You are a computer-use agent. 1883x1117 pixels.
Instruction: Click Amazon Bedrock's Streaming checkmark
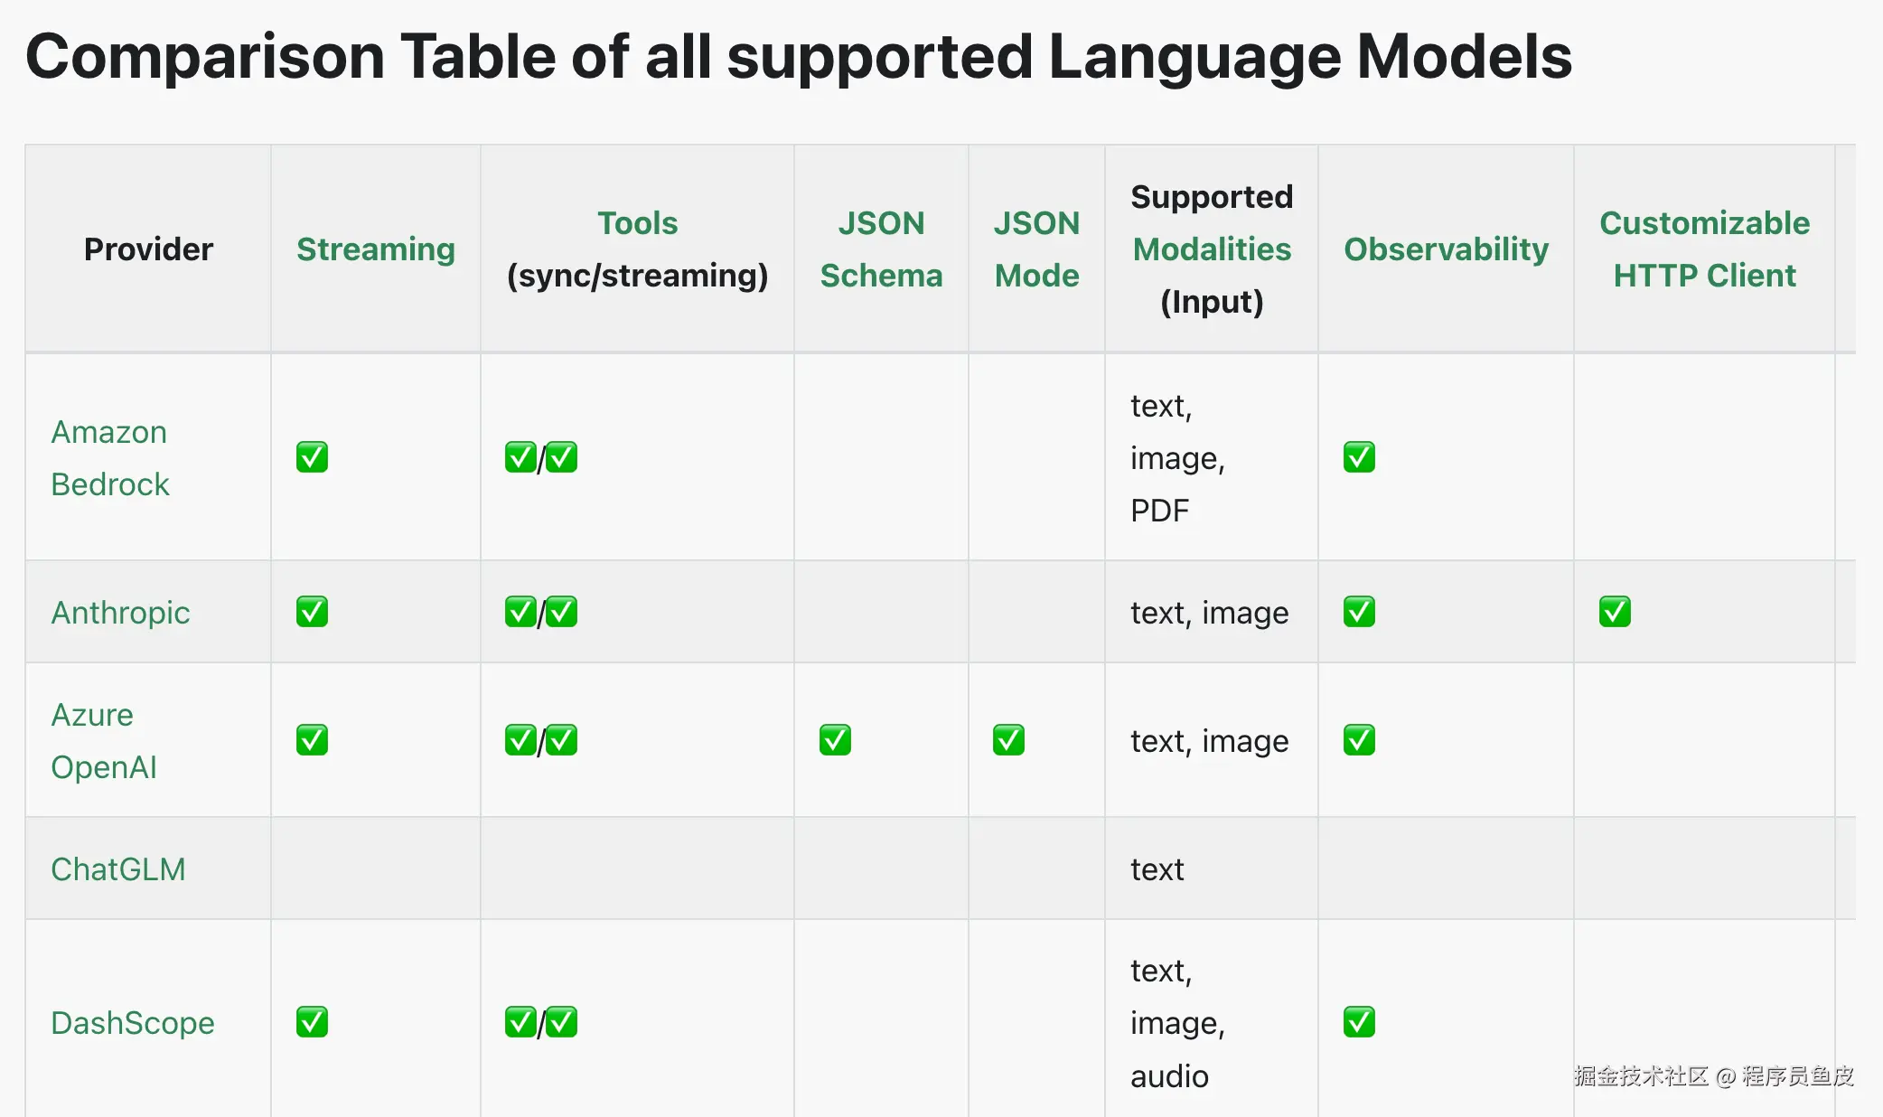(312, 457)
